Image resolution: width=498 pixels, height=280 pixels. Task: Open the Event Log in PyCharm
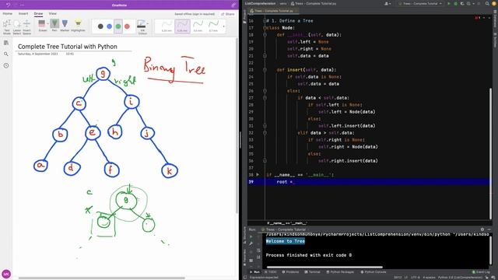coord(481,272)
